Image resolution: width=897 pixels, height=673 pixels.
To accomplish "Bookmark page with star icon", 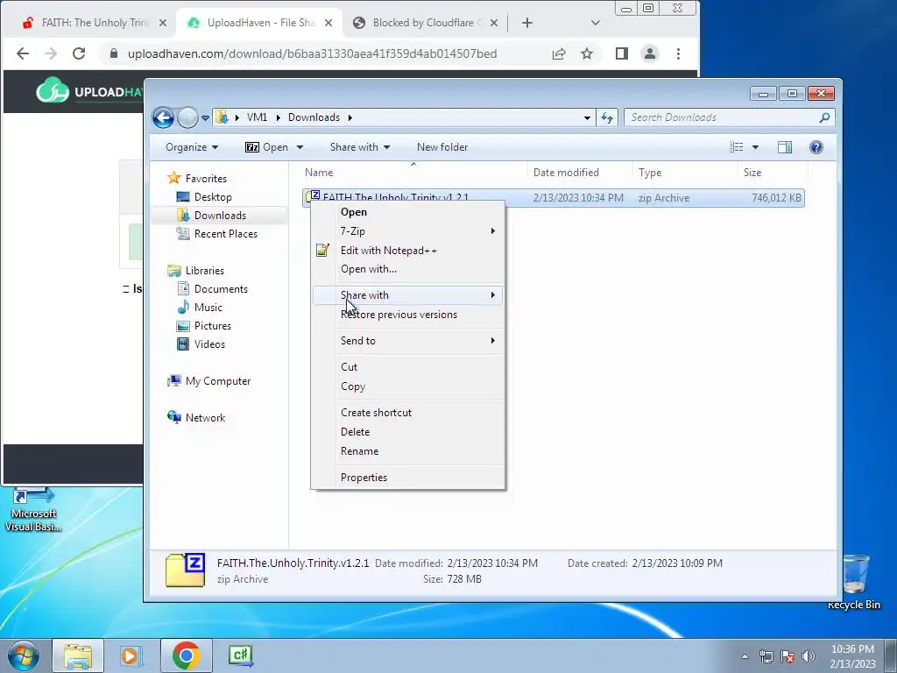I will (x=587, y=53).
